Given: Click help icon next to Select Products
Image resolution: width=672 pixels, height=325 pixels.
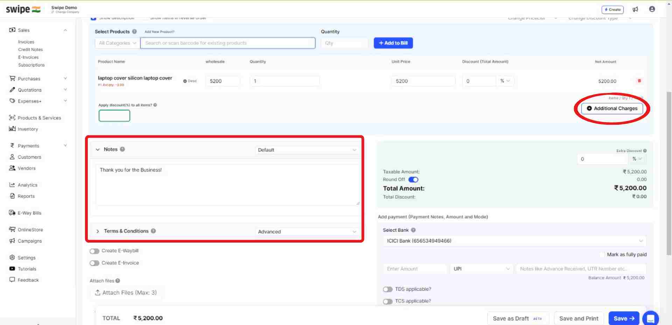Looking at the screenshot, I should [x=134, y=31].
